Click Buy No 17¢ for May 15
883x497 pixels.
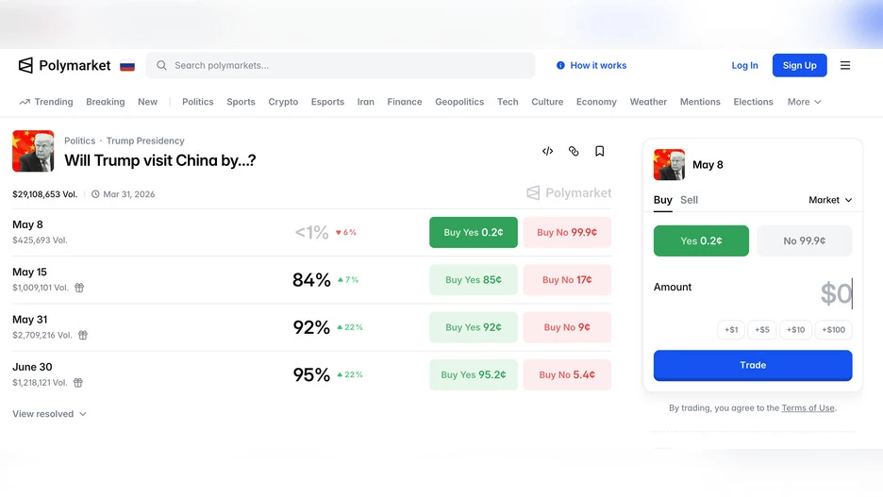567,280
